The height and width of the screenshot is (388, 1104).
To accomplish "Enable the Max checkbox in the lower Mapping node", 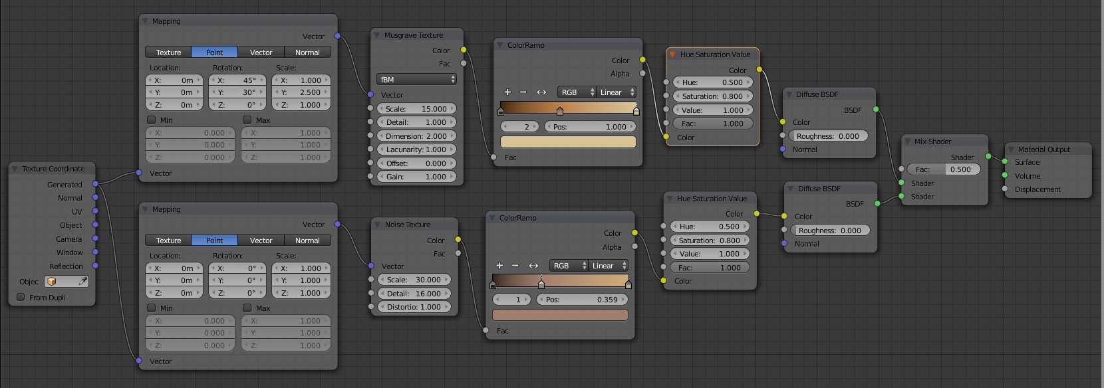I will tap(247, 308).
